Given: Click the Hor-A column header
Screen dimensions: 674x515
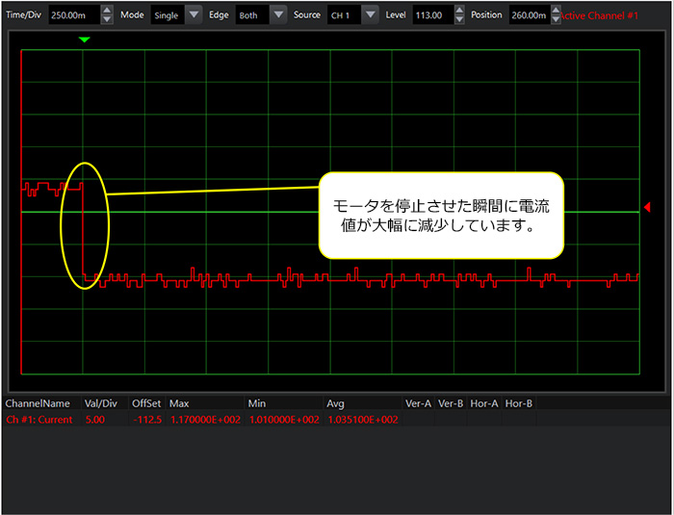Looking at the screenshot, I should pos(484,403).
